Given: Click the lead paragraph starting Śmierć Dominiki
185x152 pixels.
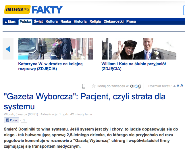Looking at the screenshot, I should coord(91,138).
